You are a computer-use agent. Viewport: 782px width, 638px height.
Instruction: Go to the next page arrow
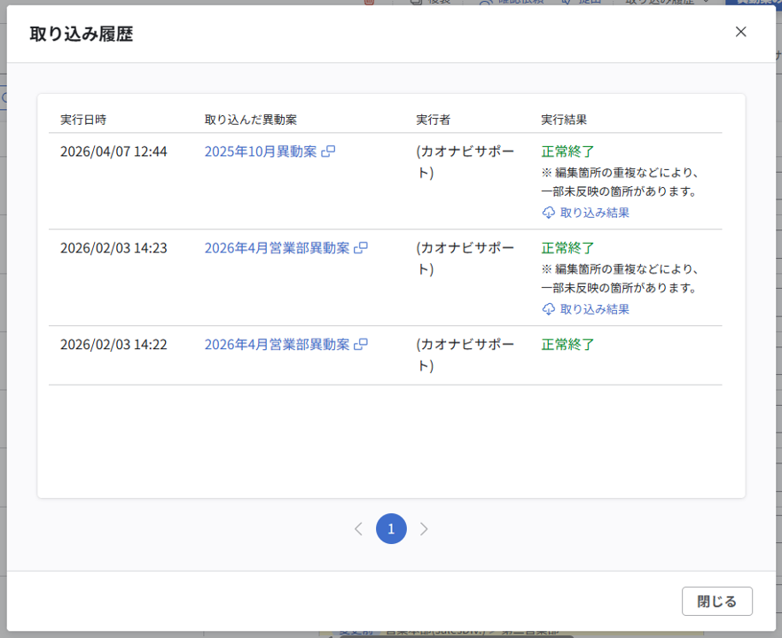click(424, 529)
